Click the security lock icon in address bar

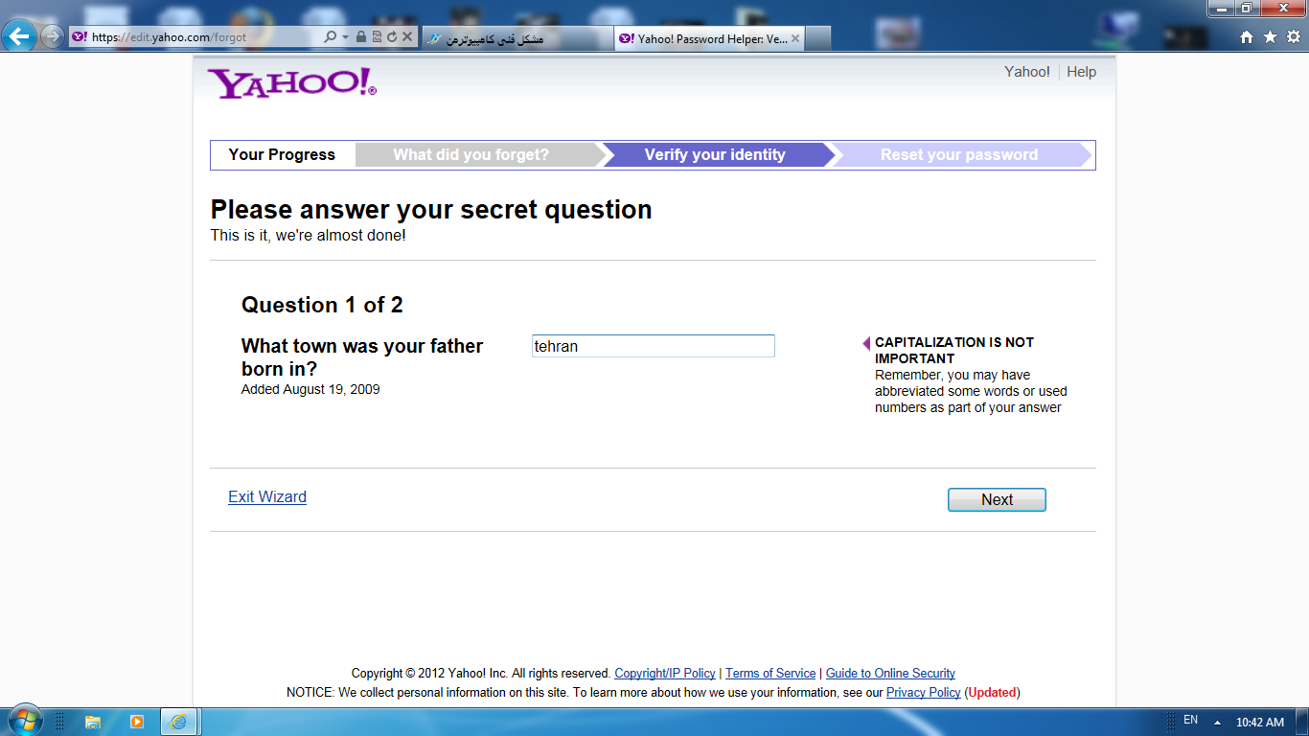click(x=360, y=37)
